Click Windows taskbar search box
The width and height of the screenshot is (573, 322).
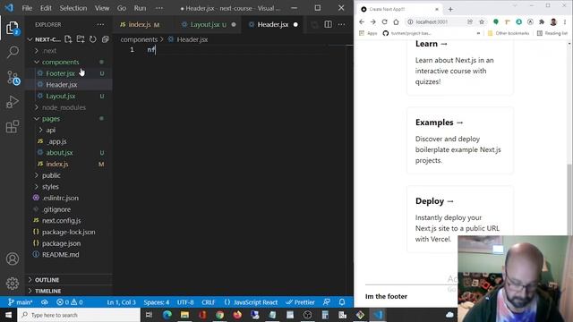point(79,315)
